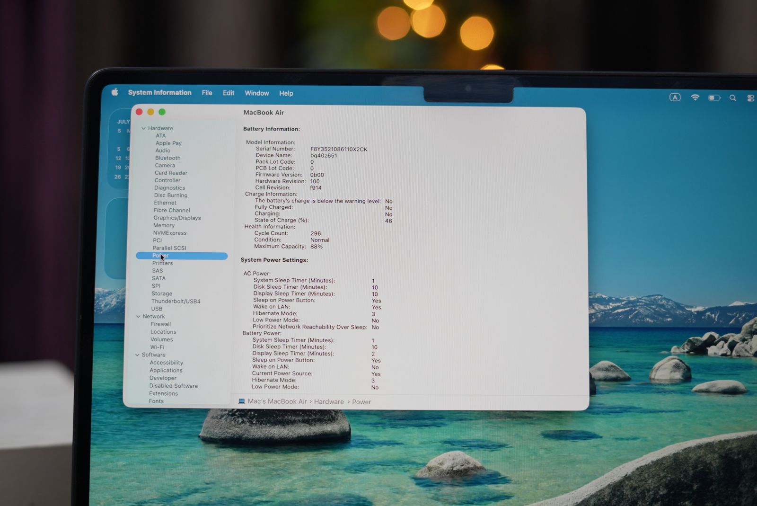Select Storage in the sidebar
The height and width of the screenshot is (506, 757).
(162, 293)
